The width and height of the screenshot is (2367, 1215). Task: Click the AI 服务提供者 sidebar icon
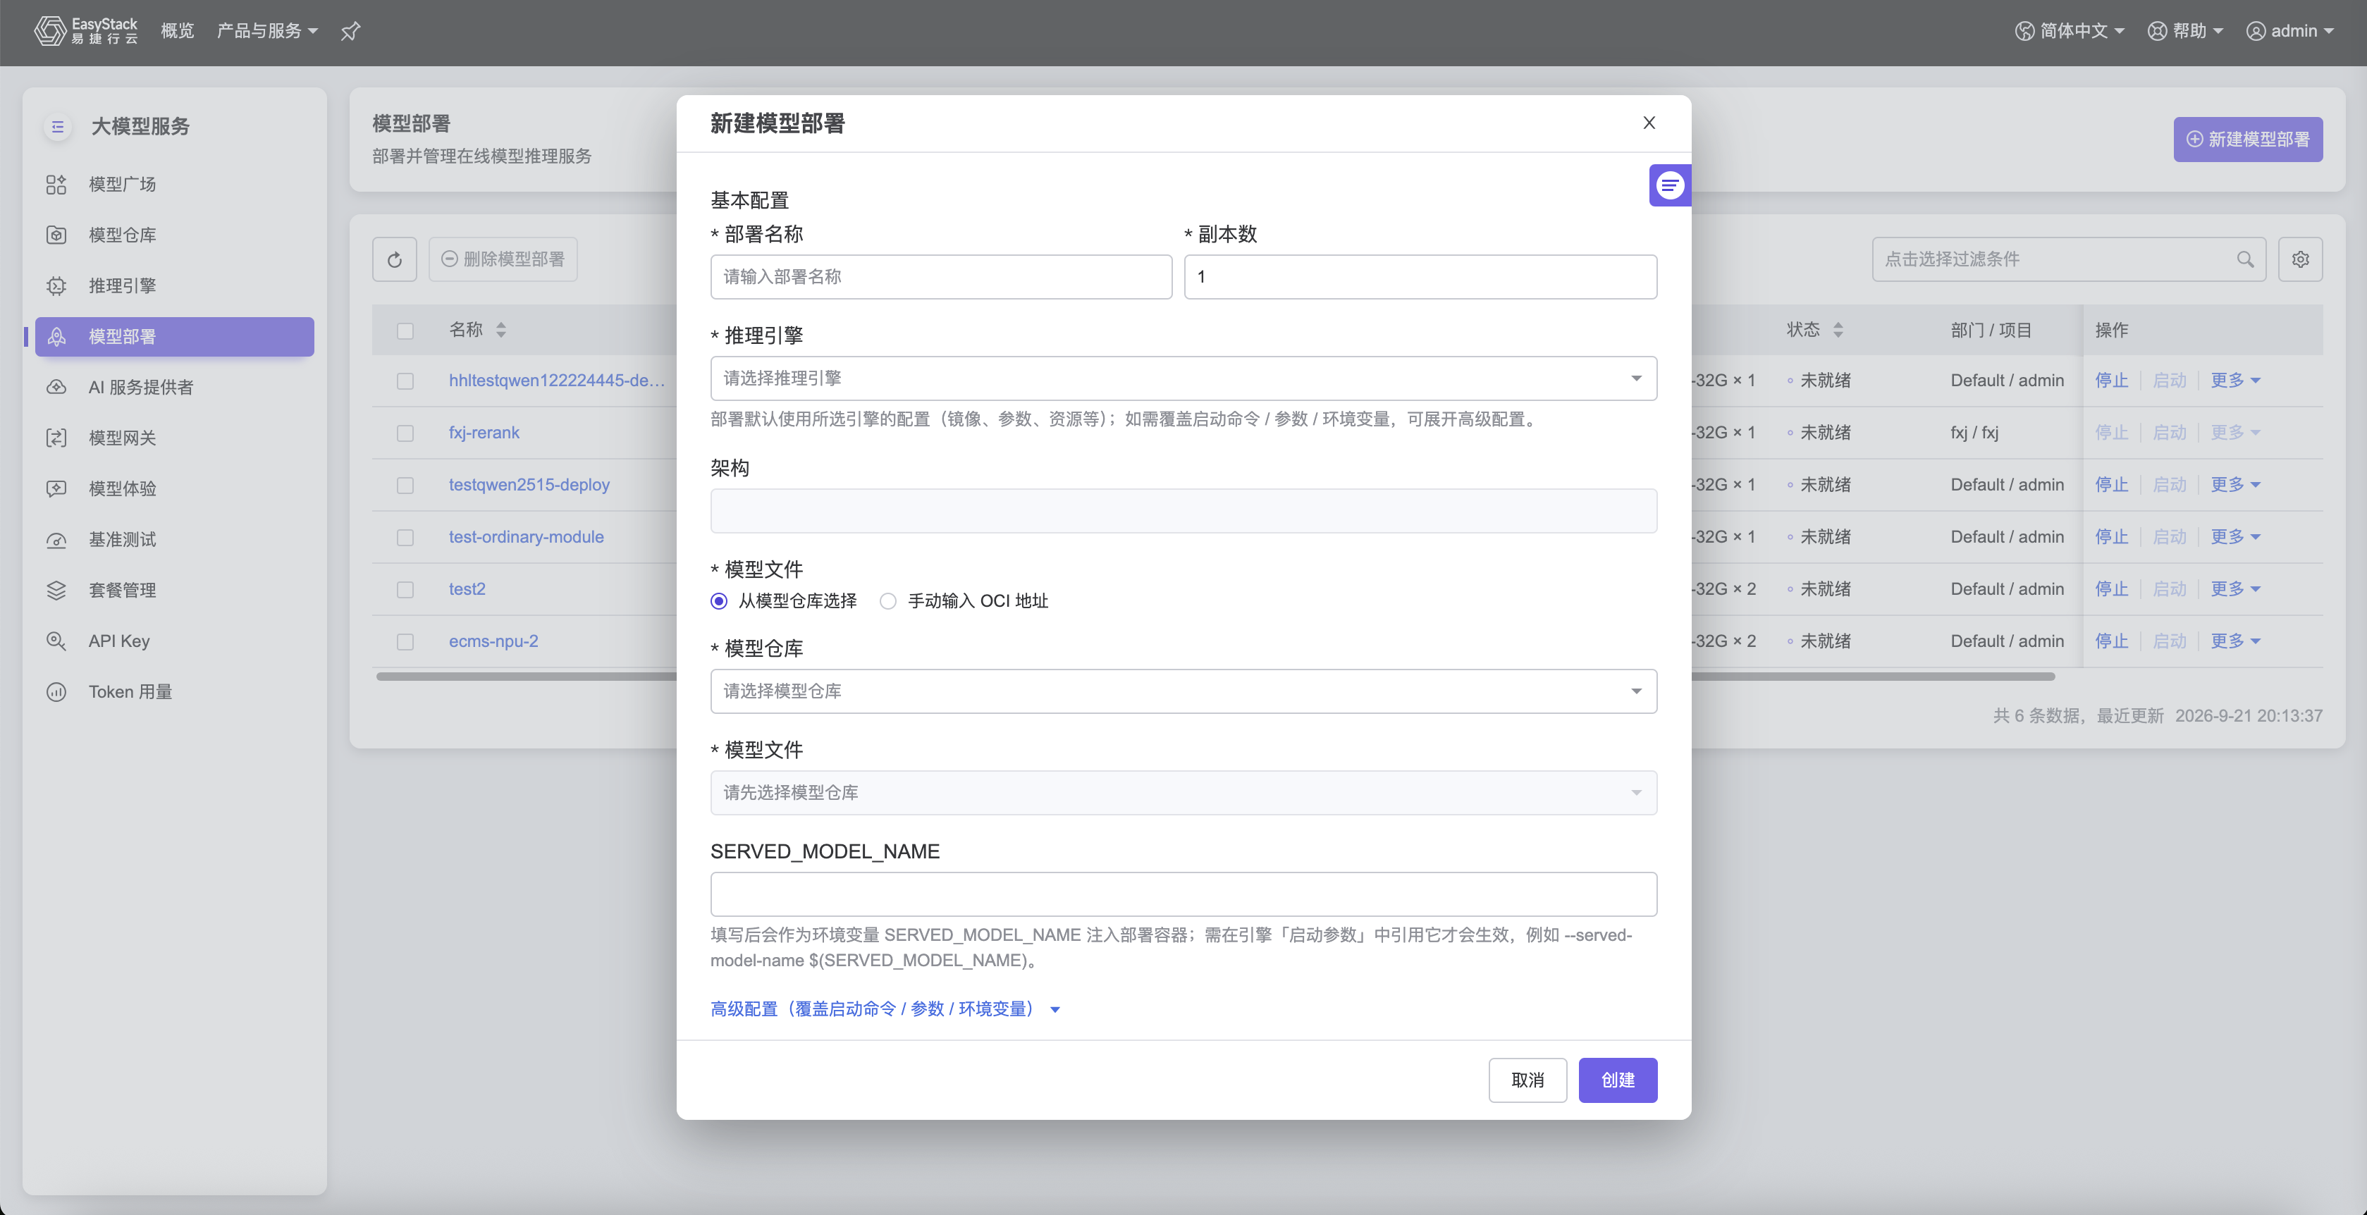pyautogui.click(x=56, y=388)
